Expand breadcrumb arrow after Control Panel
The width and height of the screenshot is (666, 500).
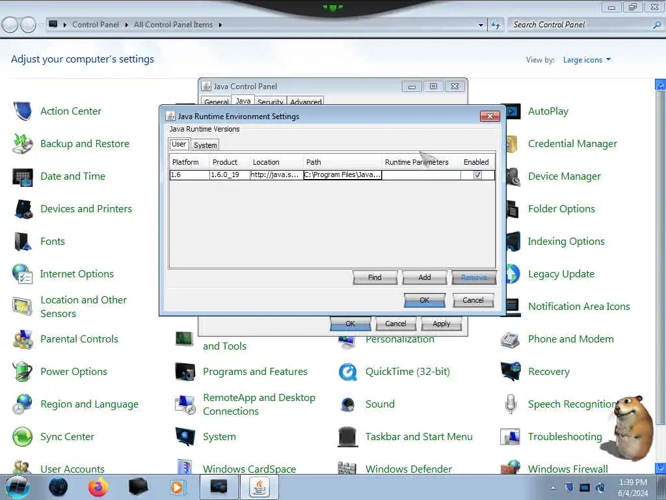(x=127, y=25)
